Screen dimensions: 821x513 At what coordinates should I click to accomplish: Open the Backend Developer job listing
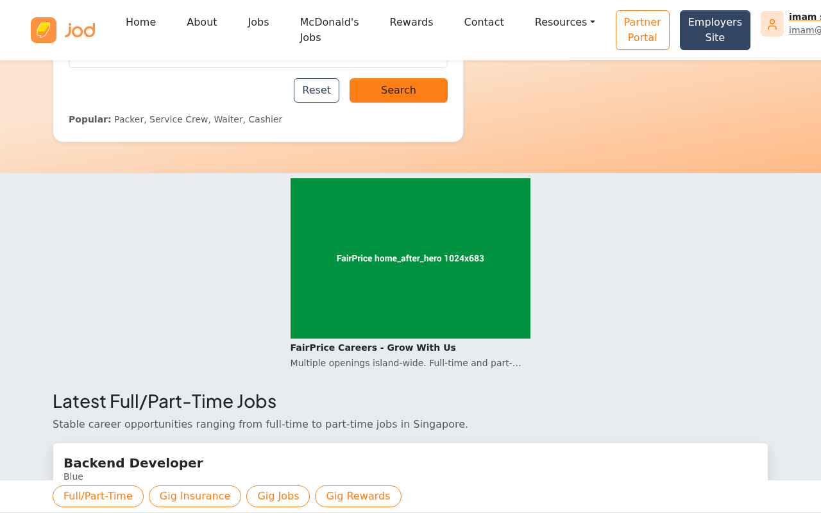coord(133,463)
